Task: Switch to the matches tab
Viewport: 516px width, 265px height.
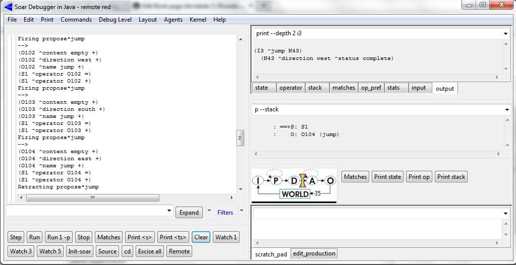Action: point(343,88)
